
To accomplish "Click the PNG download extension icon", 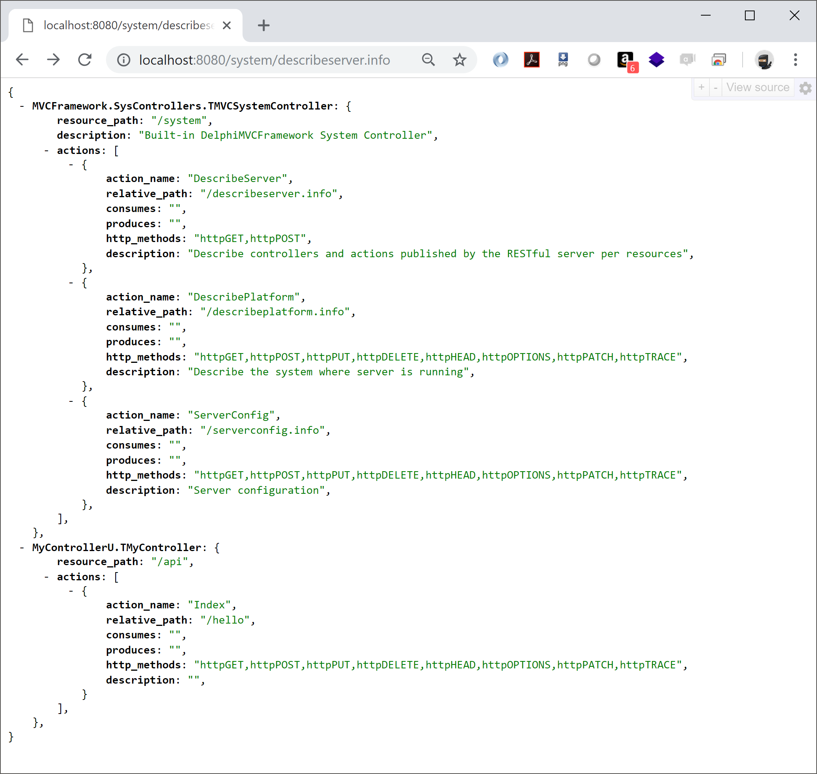I will (563, 60).
